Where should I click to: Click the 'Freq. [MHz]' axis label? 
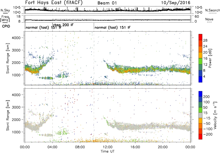click(5, 19)
